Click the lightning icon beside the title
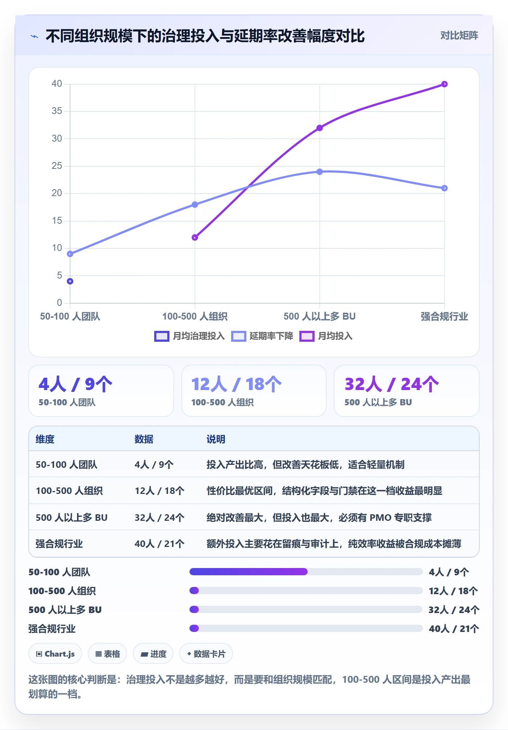Viewport: 508px width, 730px height. pos(34,36)
